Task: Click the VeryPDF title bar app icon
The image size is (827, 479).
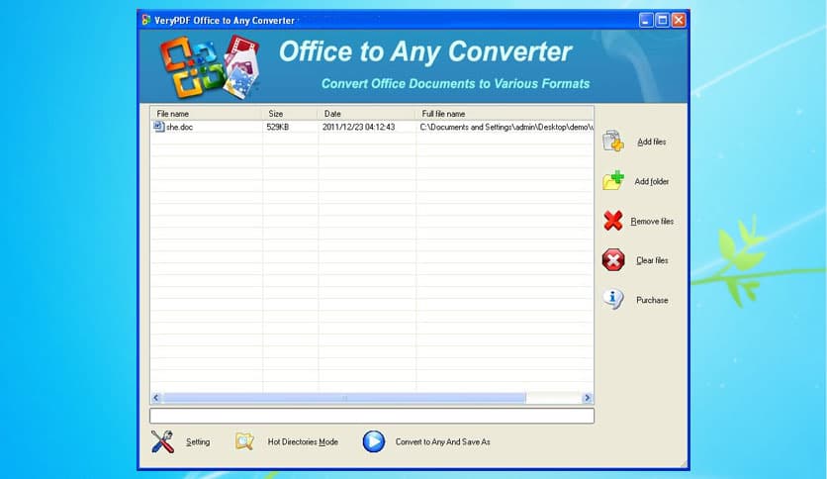Action: click(x=146, y=20)
